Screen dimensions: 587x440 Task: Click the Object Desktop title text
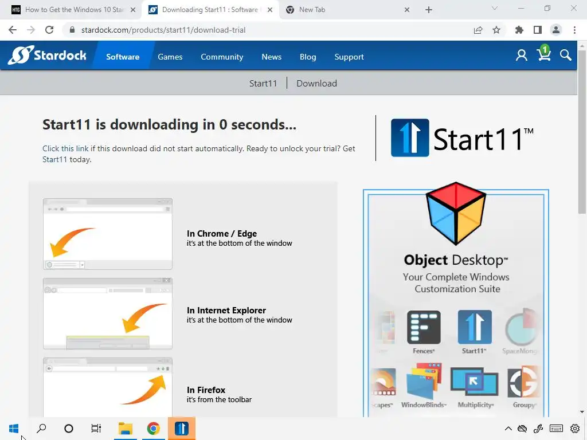tap(456, 261)
